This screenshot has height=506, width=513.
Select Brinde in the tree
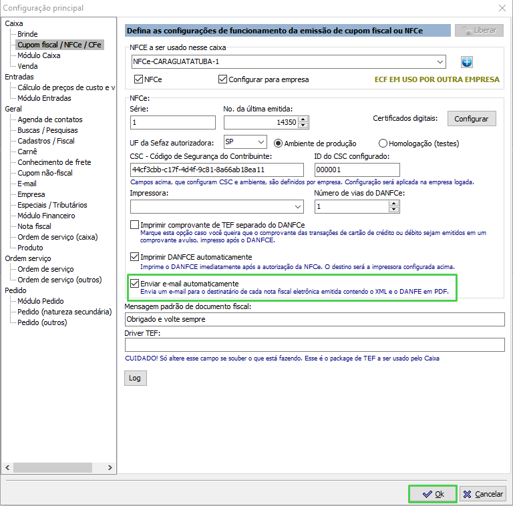click(27, 34)
